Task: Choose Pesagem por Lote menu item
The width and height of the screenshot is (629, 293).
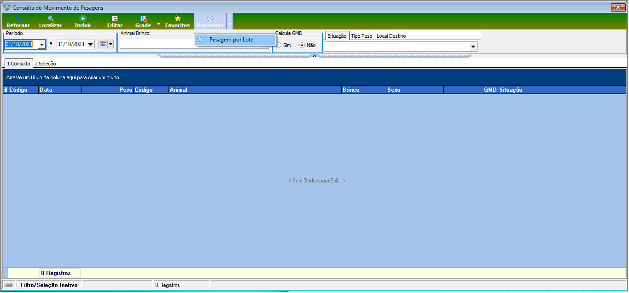Action: (235, 40)
